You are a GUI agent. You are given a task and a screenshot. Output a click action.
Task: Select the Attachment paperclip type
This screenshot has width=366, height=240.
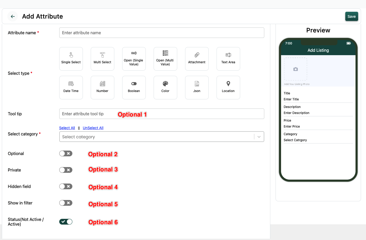tap(197, 59)
